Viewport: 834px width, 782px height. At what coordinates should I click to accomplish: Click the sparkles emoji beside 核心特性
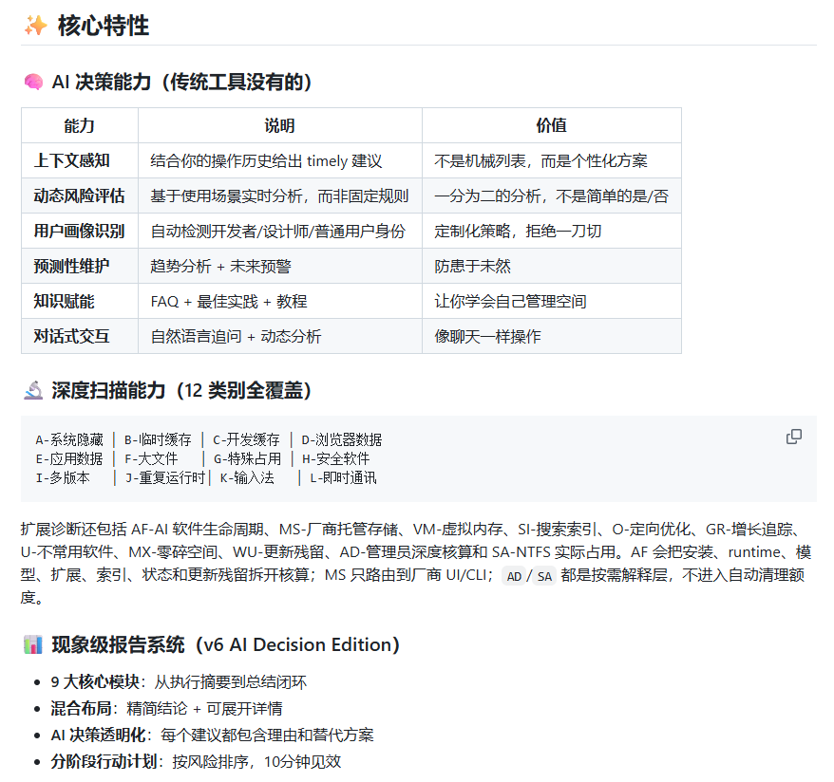coord(36,26)
